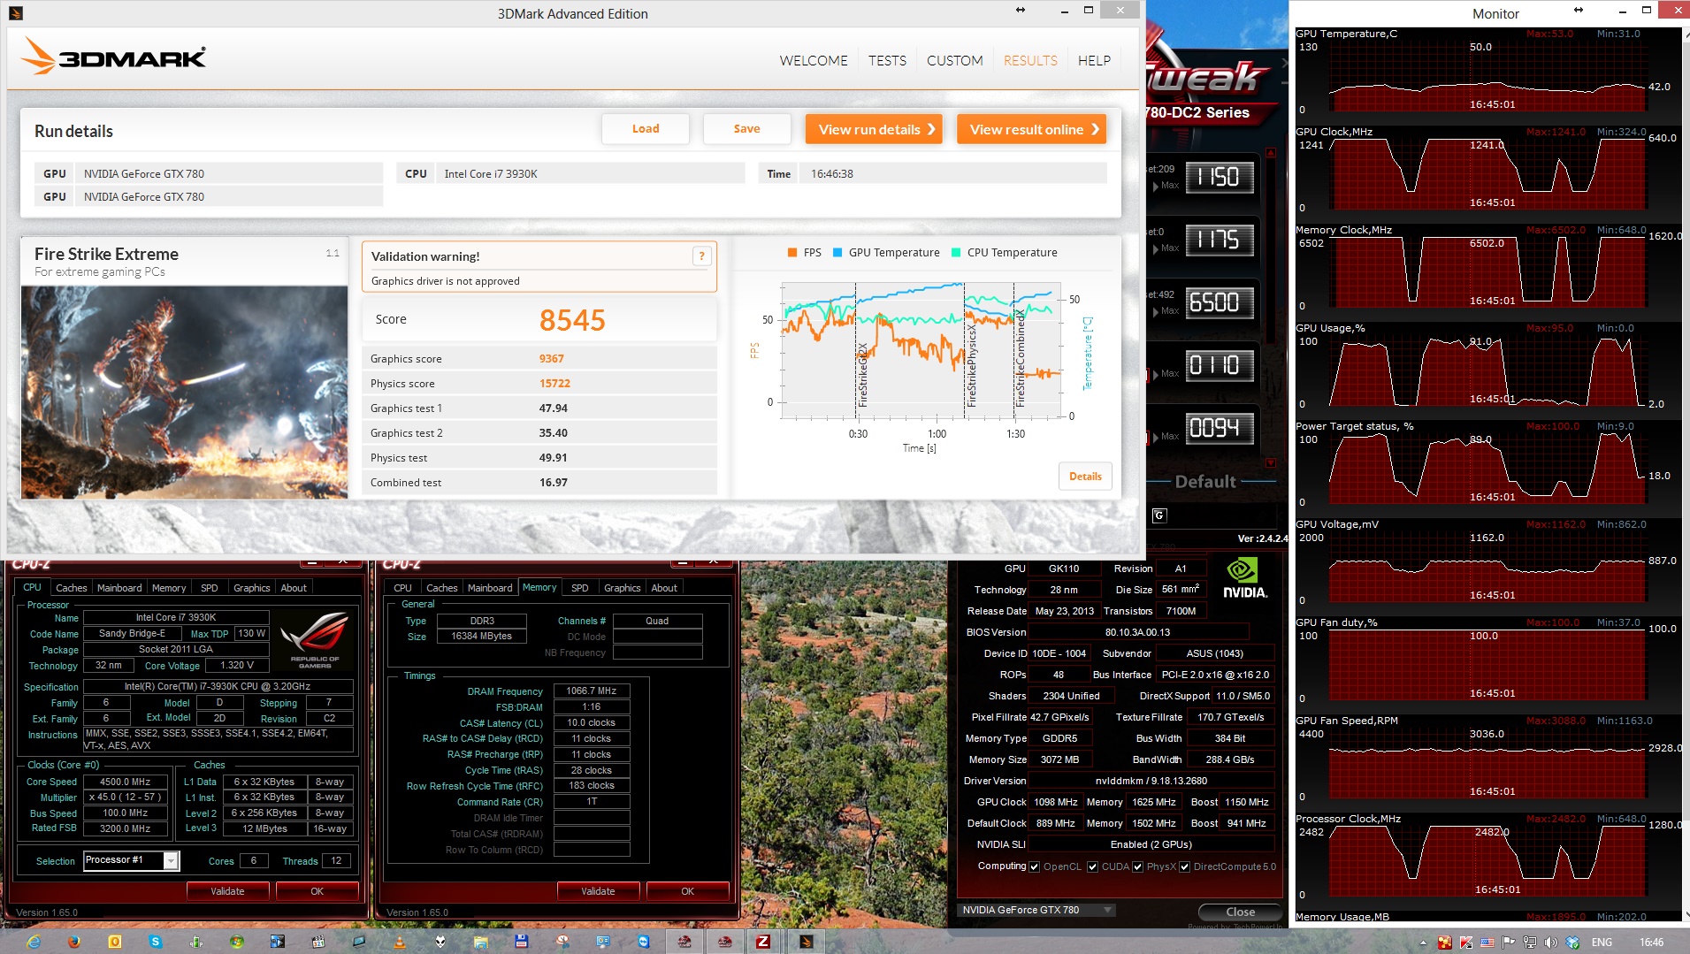Toggle the OpenCL checkbox

[x=1034, y=866]
